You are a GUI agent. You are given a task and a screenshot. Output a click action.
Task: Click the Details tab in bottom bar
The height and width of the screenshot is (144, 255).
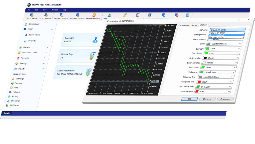[x=7, y=113]
